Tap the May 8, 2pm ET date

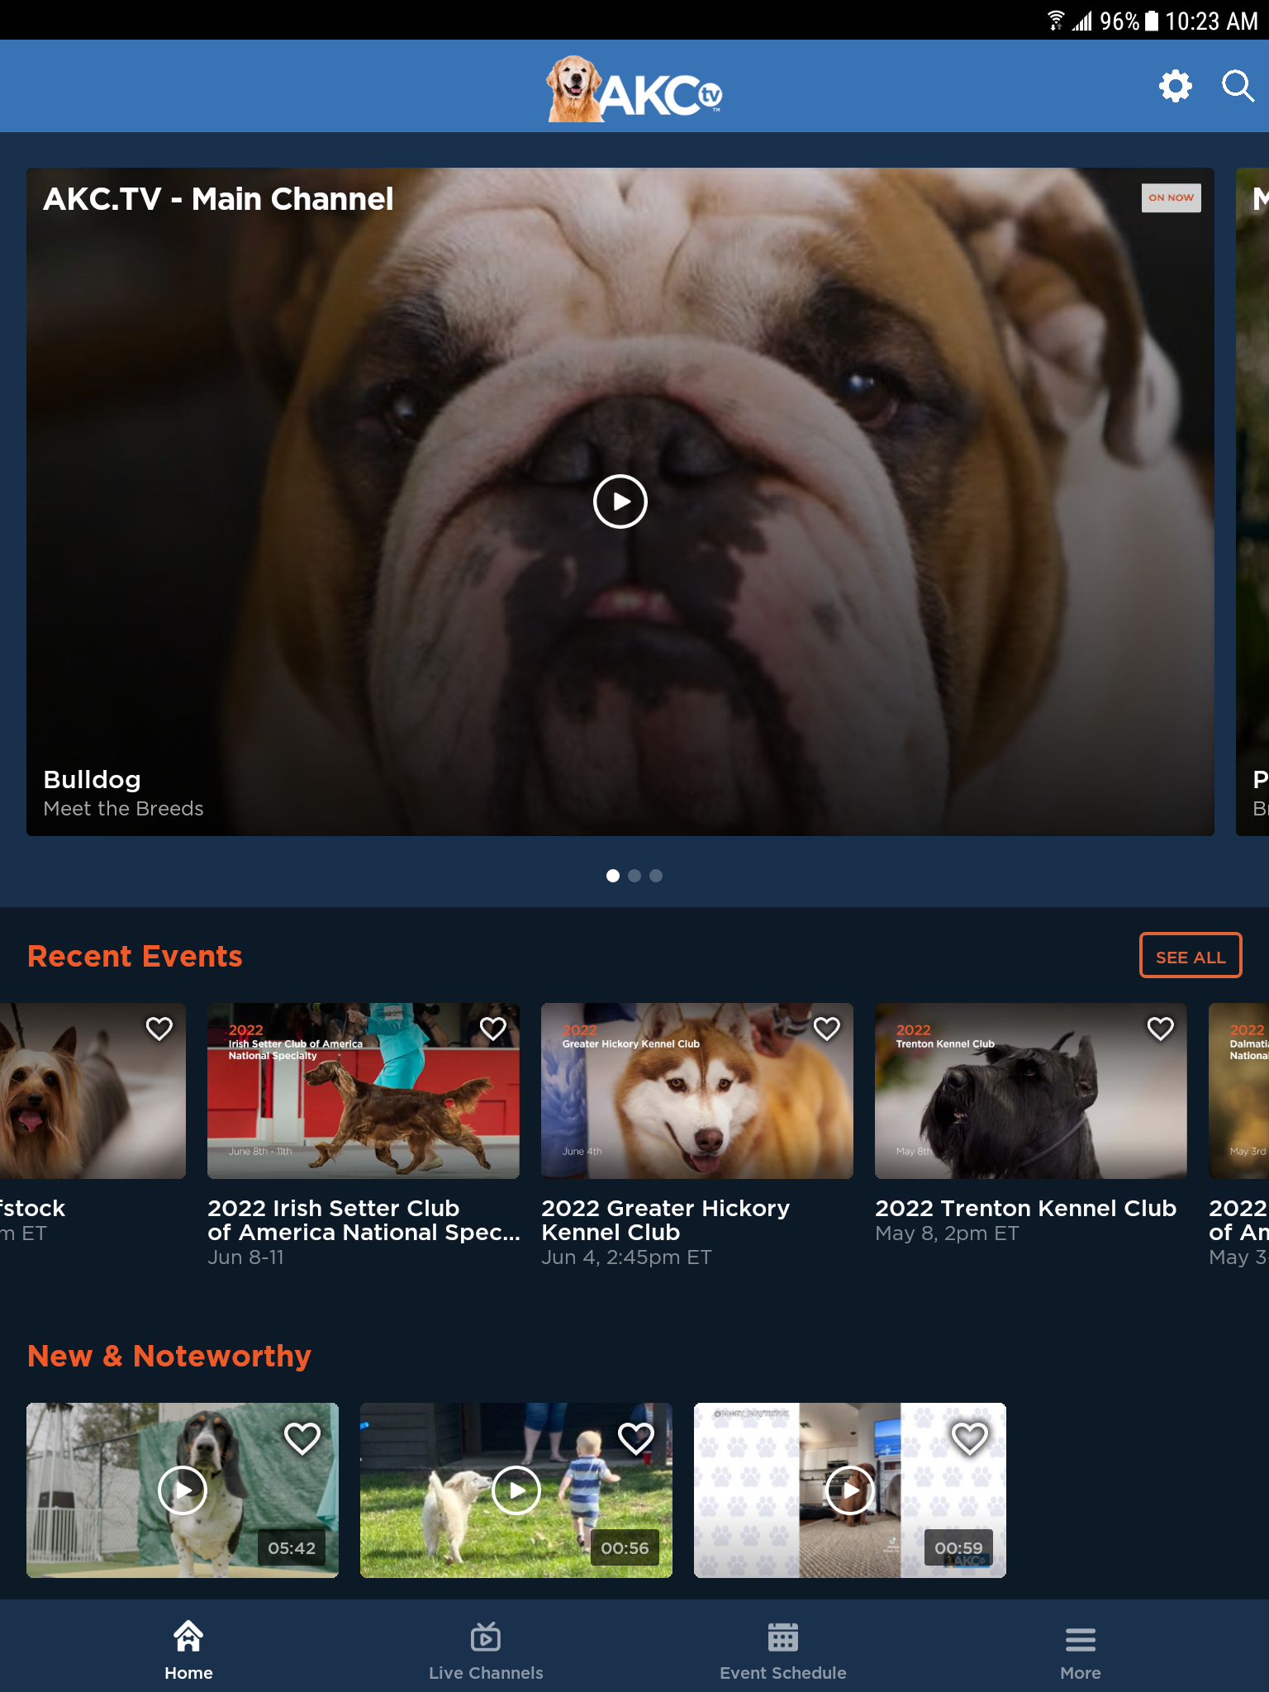pos(947,1233)
